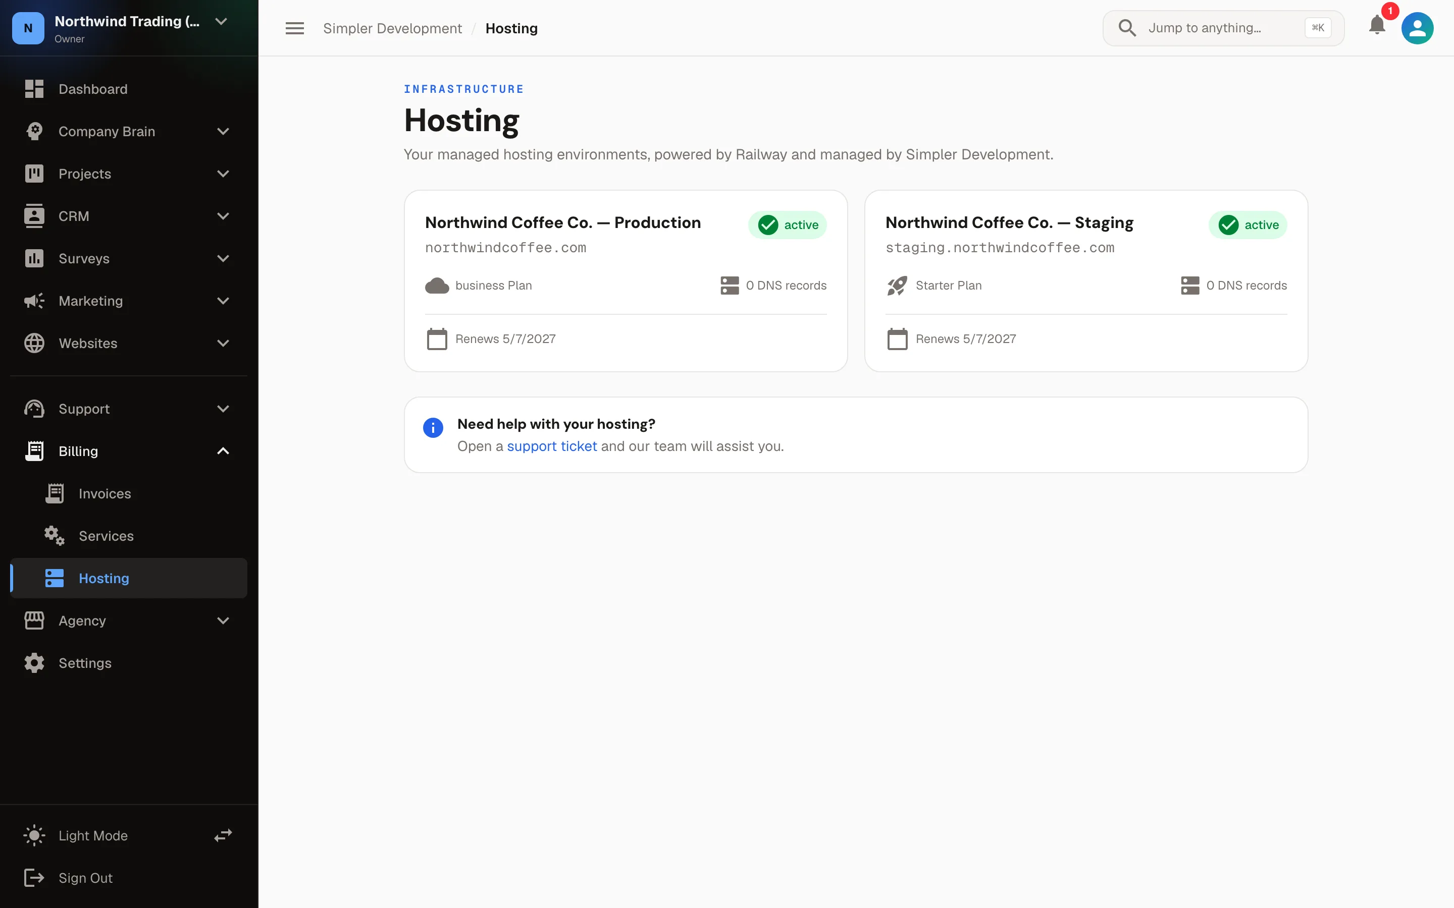Viewport: 1454px width, 908px height.
Task: Expand the Marketing submenu chevron
Action: (x=223, y=301)
